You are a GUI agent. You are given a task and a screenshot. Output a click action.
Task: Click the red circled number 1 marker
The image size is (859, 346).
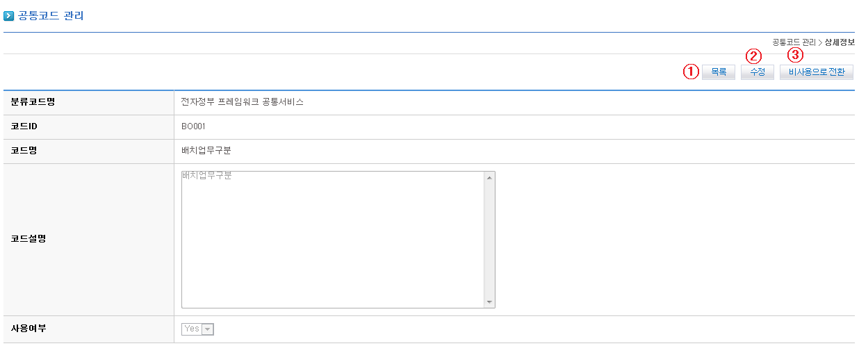coord(691,72)
